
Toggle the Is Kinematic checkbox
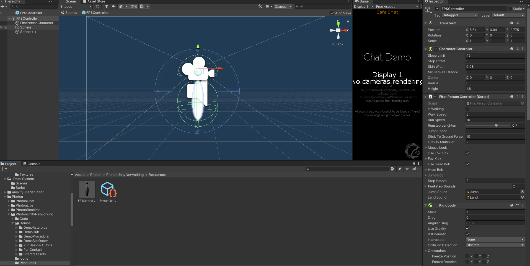pyautogui.click(x=467, y=234)
